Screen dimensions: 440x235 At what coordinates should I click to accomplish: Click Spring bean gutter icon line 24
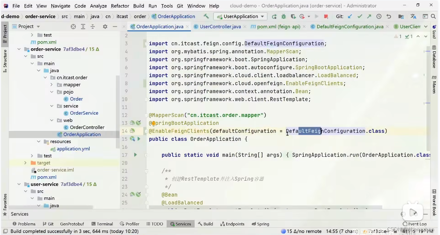coord(132,194)
